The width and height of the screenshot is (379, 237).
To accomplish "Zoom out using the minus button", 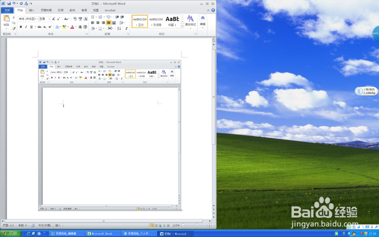I will pos(183,225).
